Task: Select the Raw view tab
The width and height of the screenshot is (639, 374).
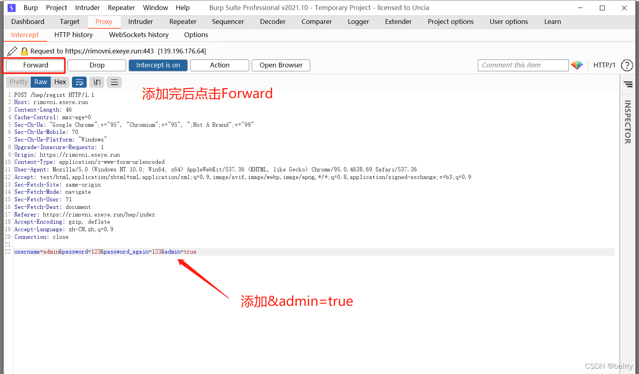Action: pyautogui.click(x=41, y=82)
